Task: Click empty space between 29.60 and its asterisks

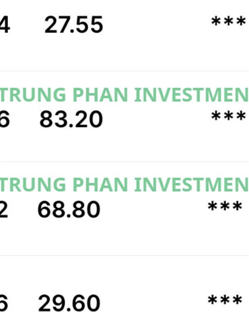Action: (x=154, y=304)
